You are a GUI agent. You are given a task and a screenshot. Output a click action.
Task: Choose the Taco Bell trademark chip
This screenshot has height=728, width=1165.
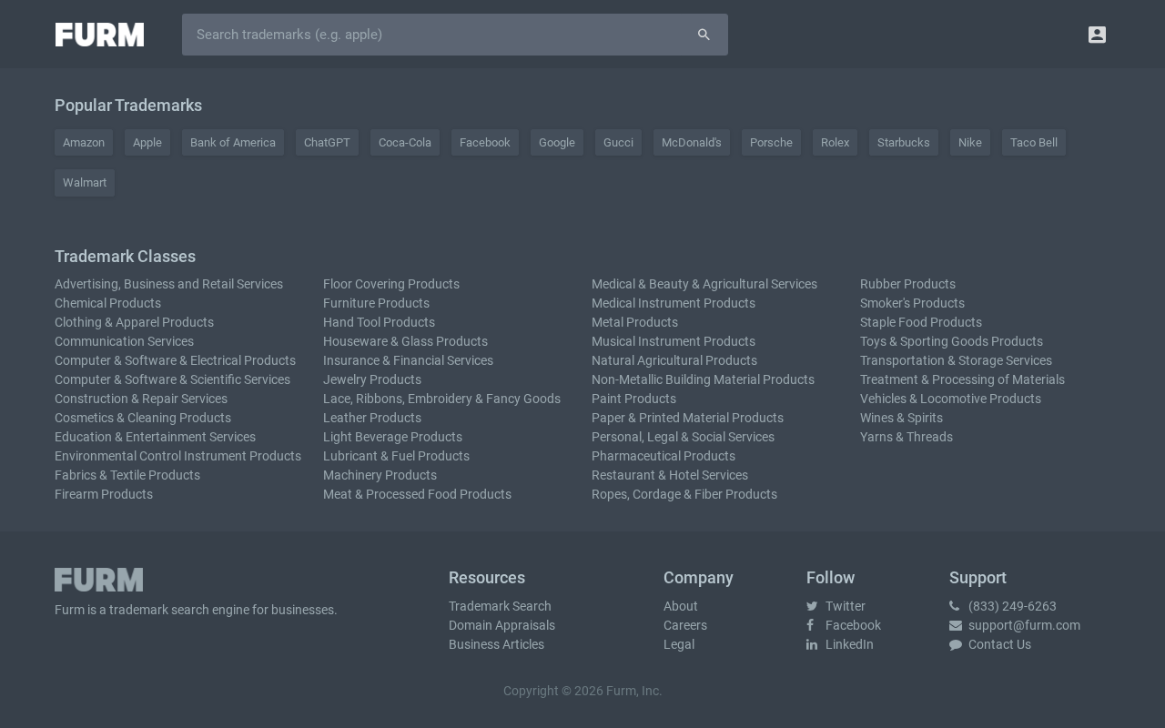tap(1034, 143)
